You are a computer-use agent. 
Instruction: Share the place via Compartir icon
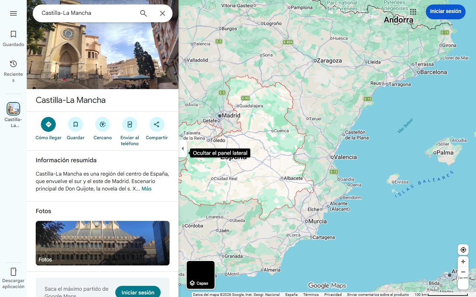pyautogui.click(x=157, y=124)
